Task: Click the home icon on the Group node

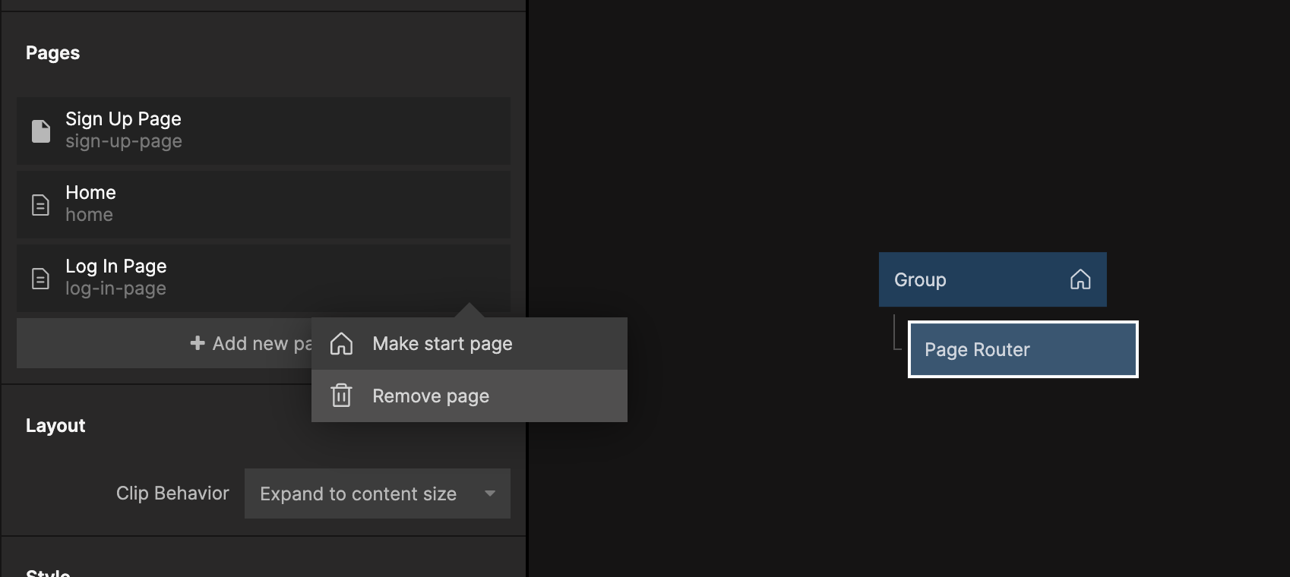Action: pyautogui.click(x=1080, y=279)
